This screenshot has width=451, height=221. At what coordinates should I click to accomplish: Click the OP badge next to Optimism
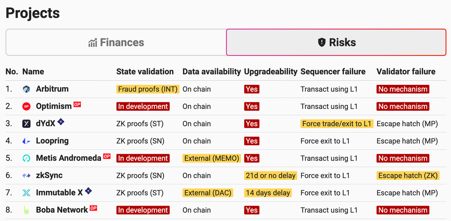[x=77, y=104]
